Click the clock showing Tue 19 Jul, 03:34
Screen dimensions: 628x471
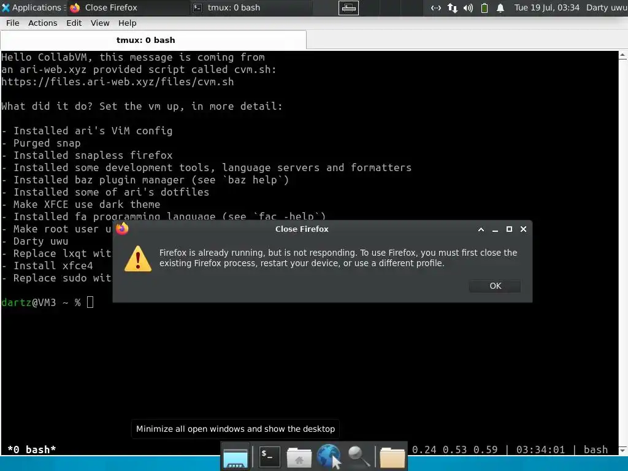[546, 7]
